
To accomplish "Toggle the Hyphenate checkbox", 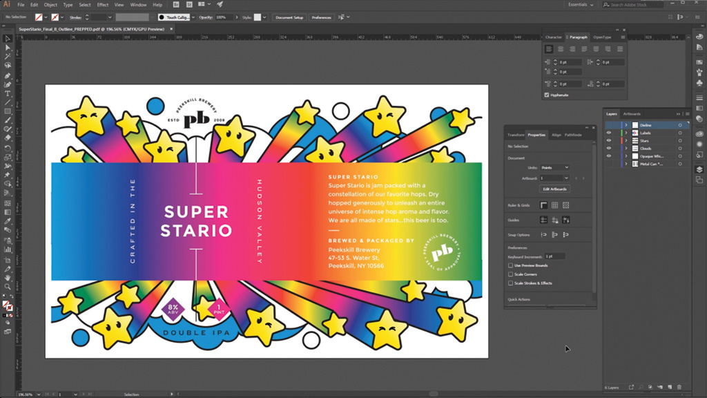I will pos(547,95).
